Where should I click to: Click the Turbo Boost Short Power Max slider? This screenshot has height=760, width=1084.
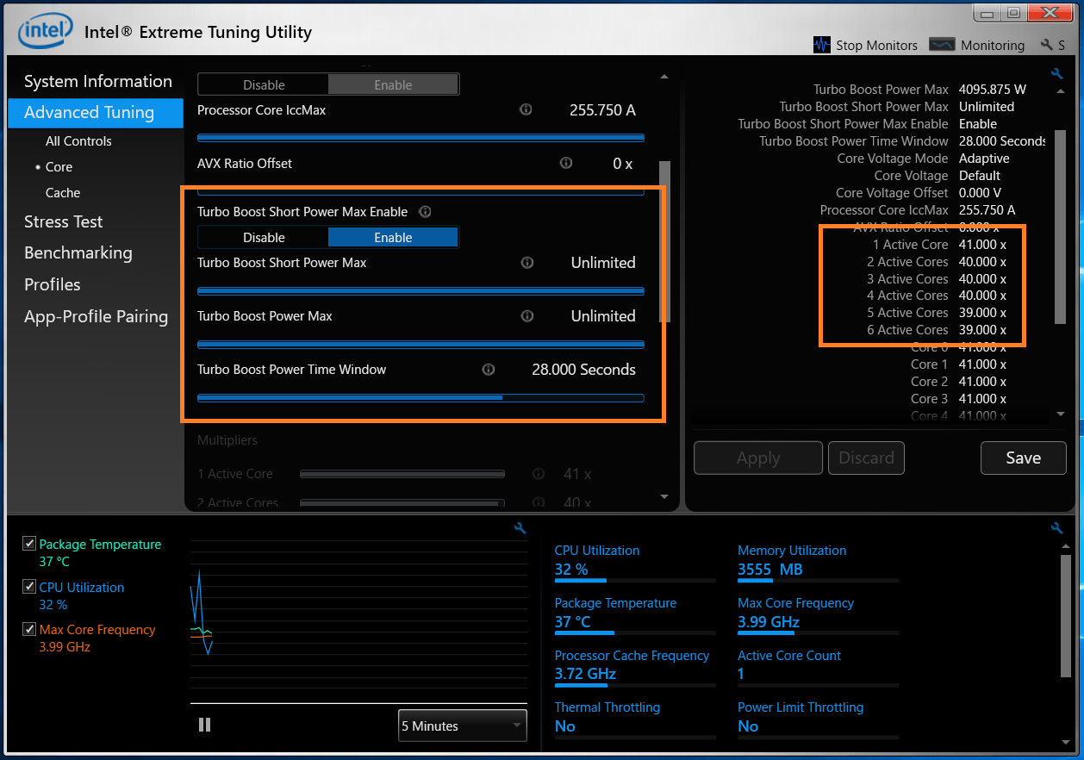[x=421, y=291]
